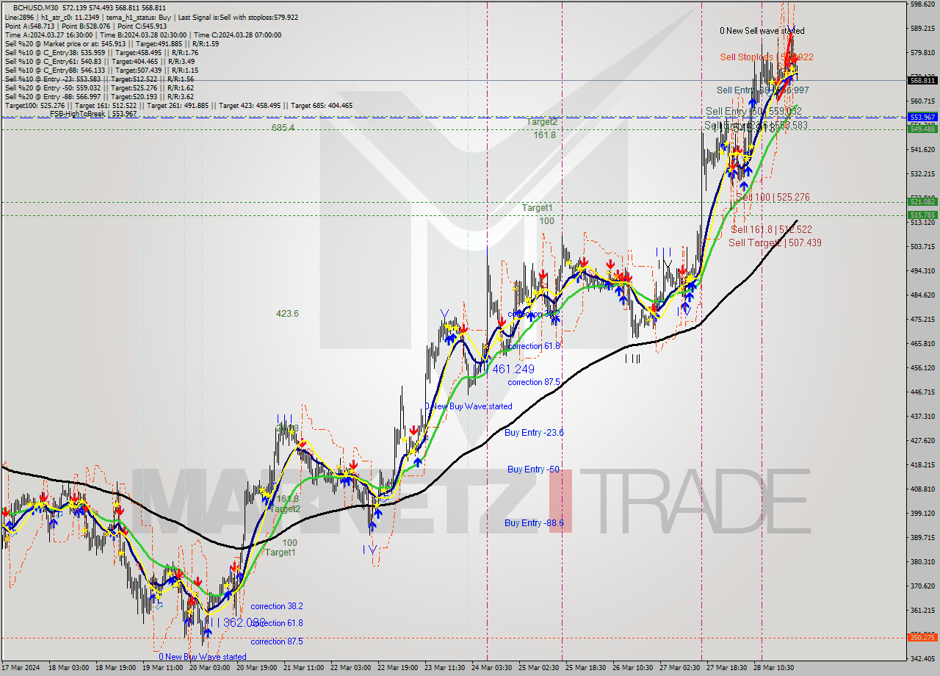Click the '27 Mar 02:30' time label
Image resolution: width=940 pixels, height=676 pixels.
point(680,668)
